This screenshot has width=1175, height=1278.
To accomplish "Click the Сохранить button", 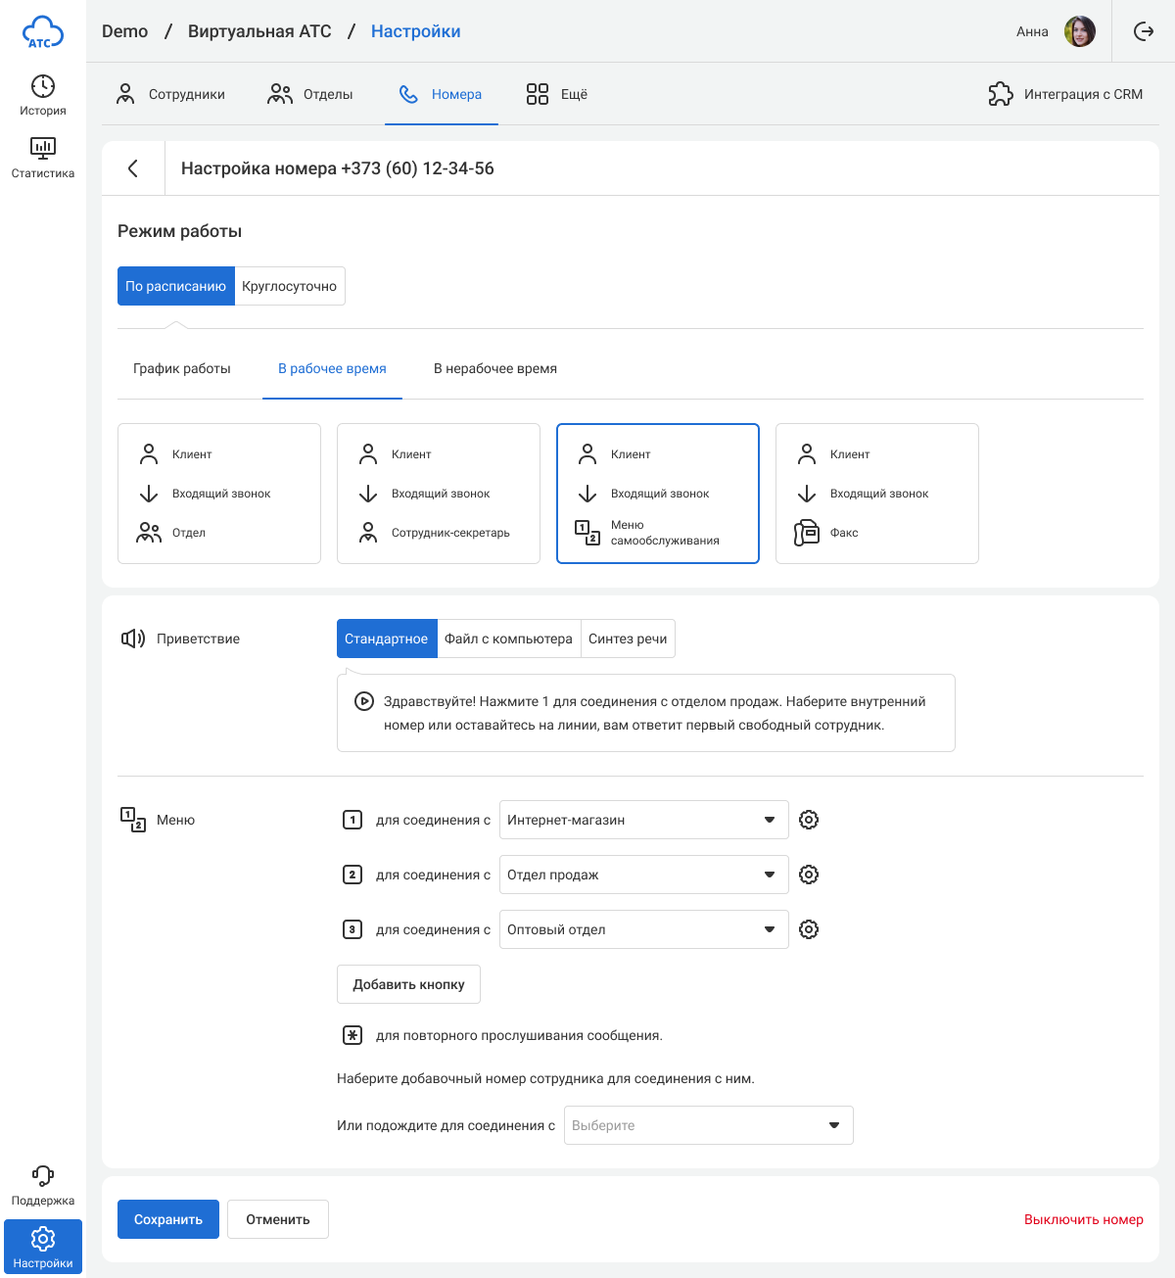I will [x=168, y=1219].
